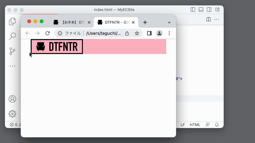The height and width of the screenshot is (143, 255).
Task: Customize layout in VS Code title bar
Action: pos(217,10)
